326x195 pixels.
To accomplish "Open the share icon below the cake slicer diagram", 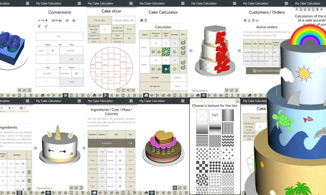I will tap(128, 90).
